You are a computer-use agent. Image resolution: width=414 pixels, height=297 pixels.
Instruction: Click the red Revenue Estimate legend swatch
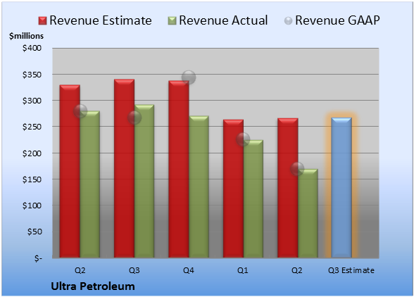coord(42,21)
